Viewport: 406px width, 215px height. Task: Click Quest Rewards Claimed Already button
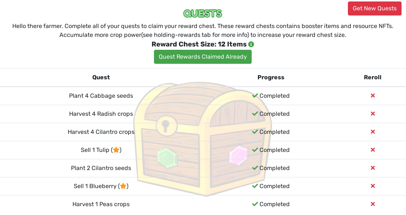pos(203,57)
